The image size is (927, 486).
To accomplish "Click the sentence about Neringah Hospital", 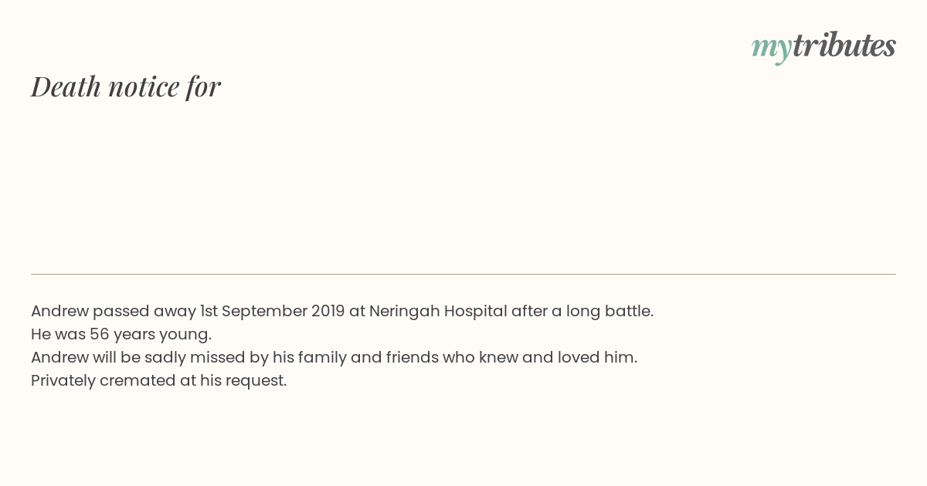I will pyautogui.click(x=342, y=311).
